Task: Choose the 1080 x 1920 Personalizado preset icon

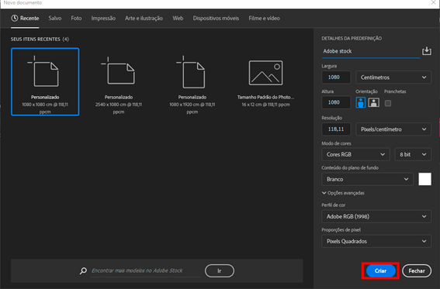Action: coord(191,72)
